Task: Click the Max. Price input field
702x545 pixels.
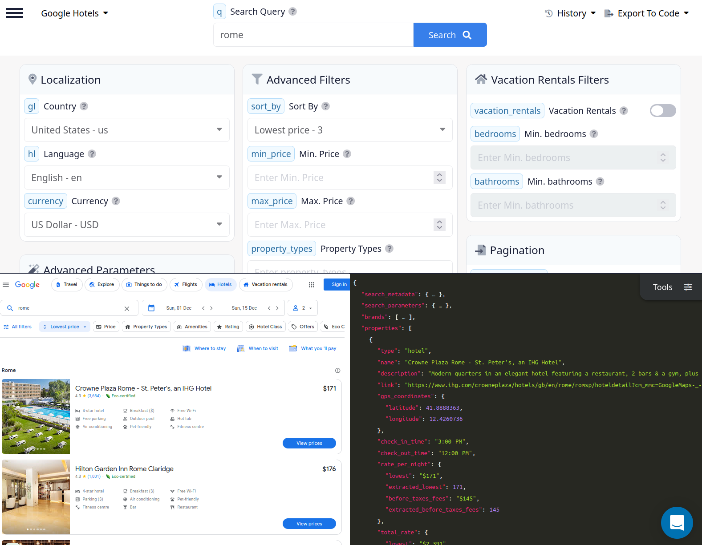Action: (x=350, y=225)
